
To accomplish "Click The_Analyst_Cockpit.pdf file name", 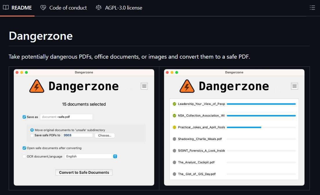I will pos(196,162).
